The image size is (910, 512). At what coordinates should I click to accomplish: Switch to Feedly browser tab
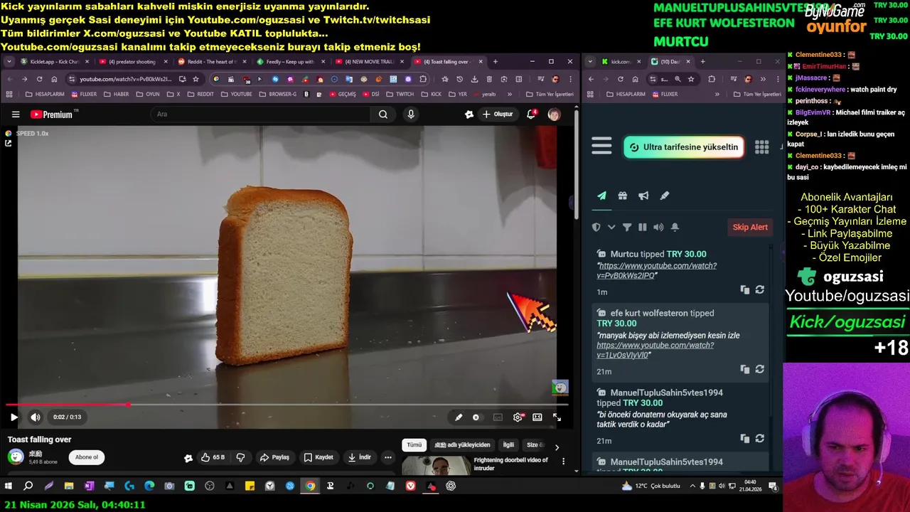click(x=290, y=62)
